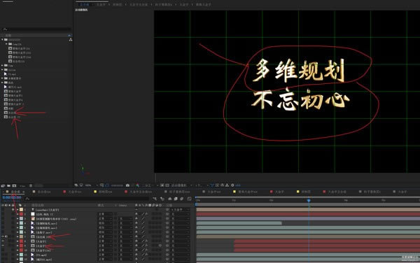Switch to the 总合成 timeline tab
Screen dimensions: 420x263
15,192
